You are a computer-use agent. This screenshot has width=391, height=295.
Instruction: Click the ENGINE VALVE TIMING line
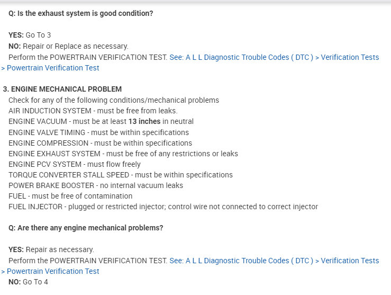coord(98,132)
